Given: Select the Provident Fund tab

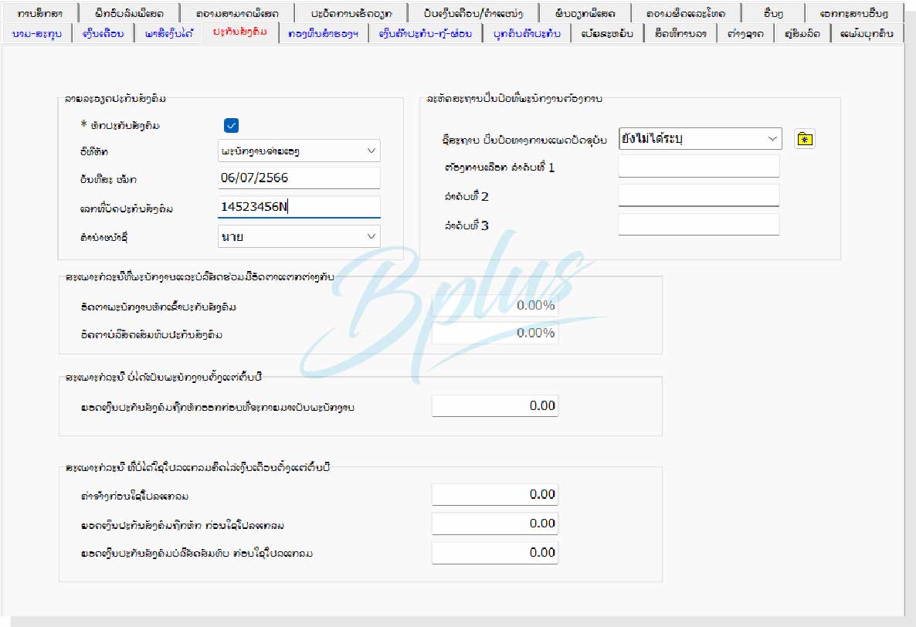Looking at the screenshot, I should coord(322,33).
